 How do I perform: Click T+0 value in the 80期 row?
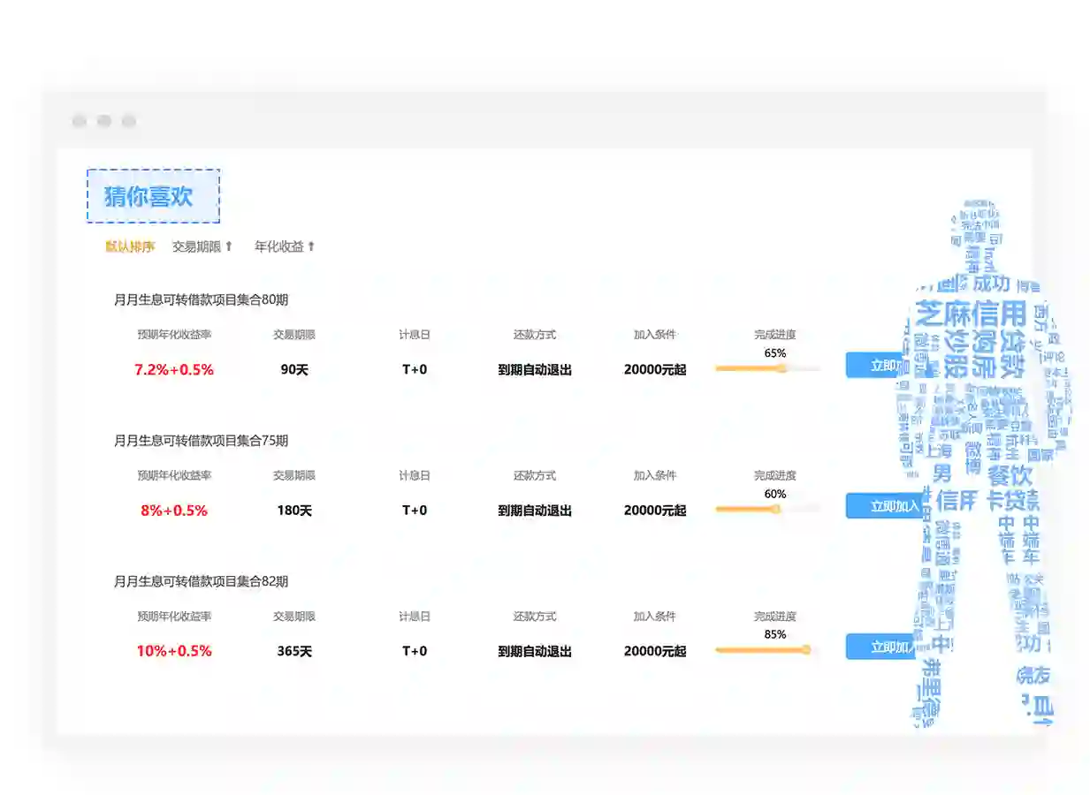(x=415, y=369)
